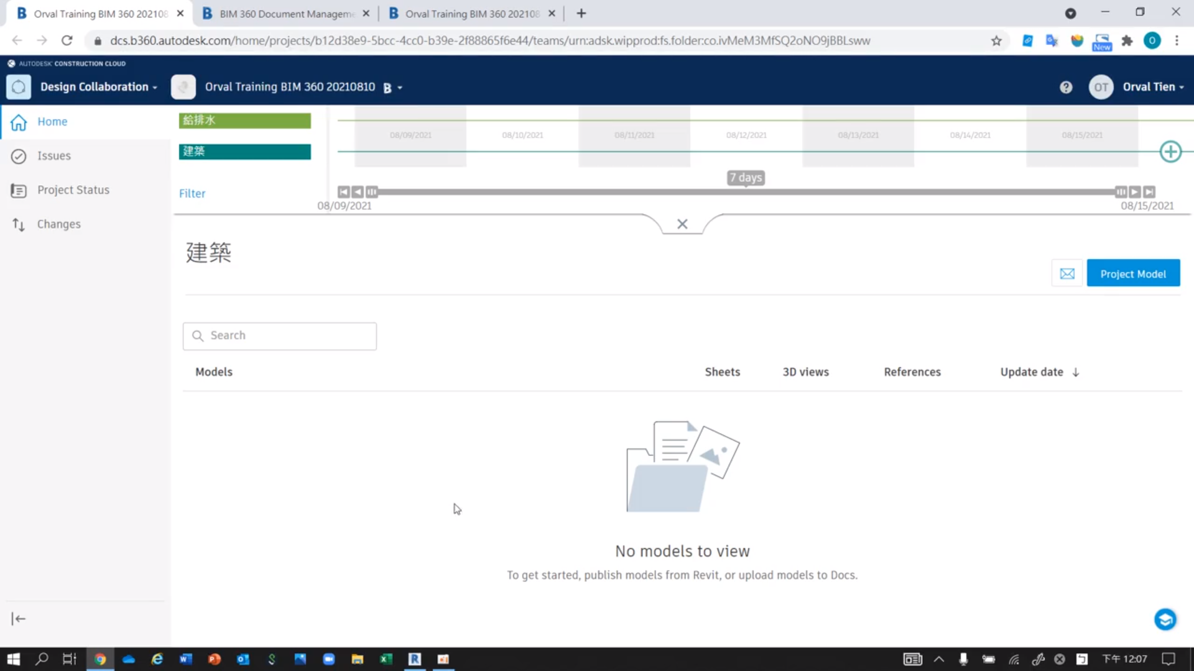This screenshot has height=671, width=1194.
Task: Jump timeline to latest date
Action: 1149,192
